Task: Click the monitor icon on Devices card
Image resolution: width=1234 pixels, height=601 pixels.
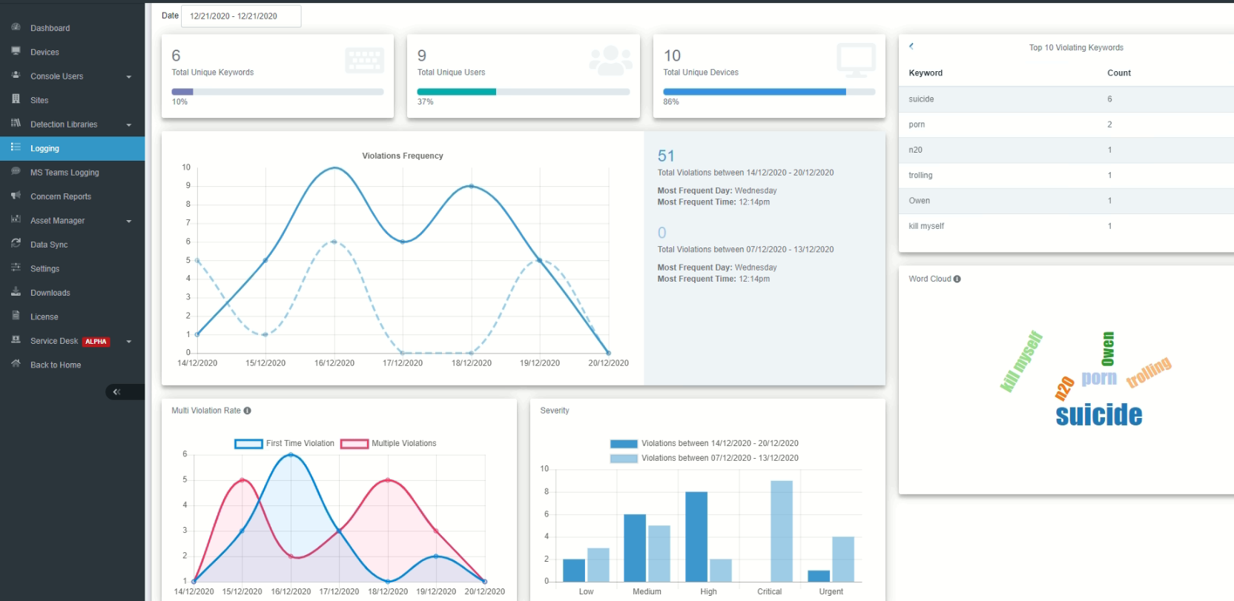Action: pos(856,60)
